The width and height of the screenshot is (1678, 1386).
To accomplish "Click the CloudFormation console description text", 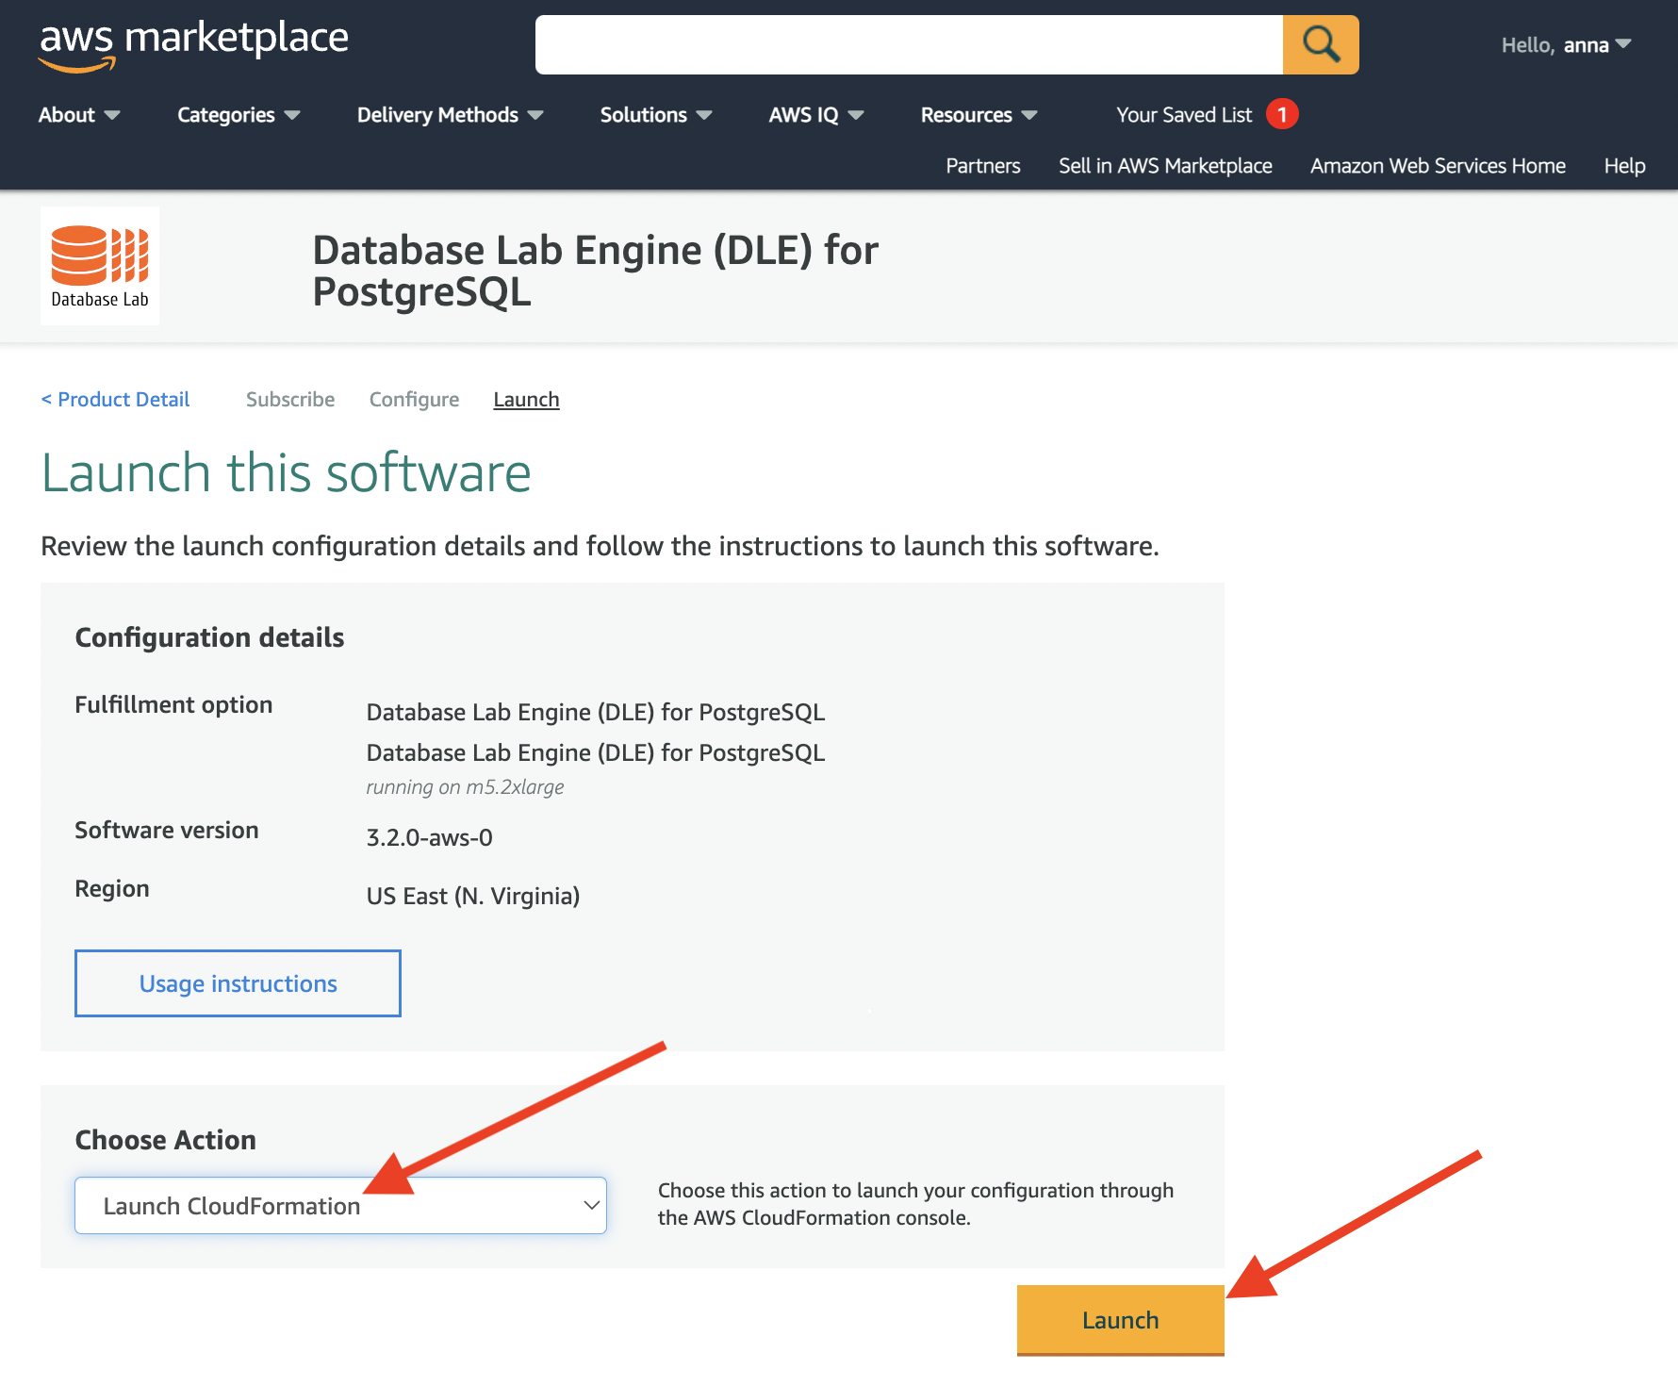I will 915,1204.
